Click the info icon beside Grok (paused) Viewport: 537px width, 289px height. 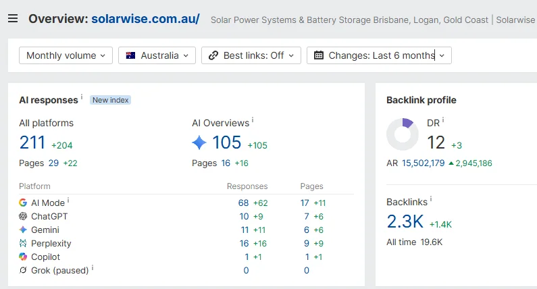click(x=93, y=268)
